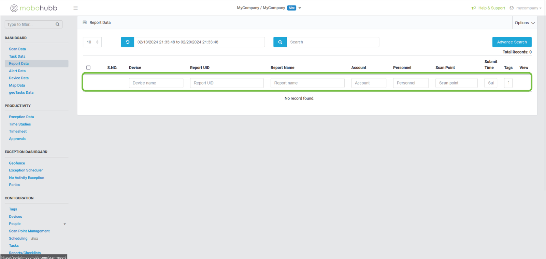Click the Advance Search button

512,42
